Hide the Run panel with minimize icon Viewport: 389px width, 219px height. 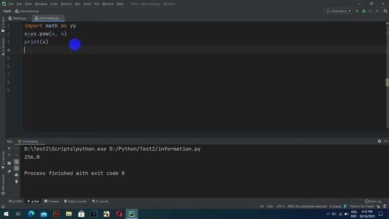click(x=386, y=141)
